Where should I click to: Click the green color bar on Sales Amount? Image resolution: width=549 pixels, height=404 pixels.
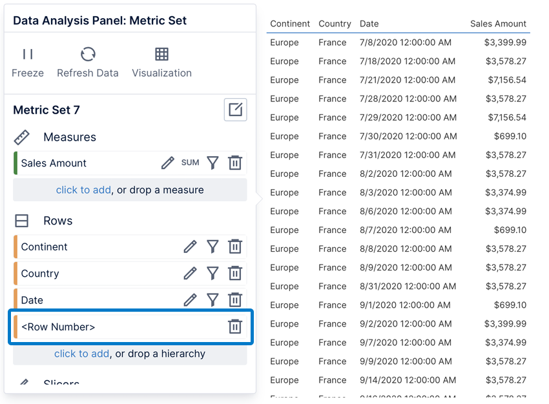14,163
